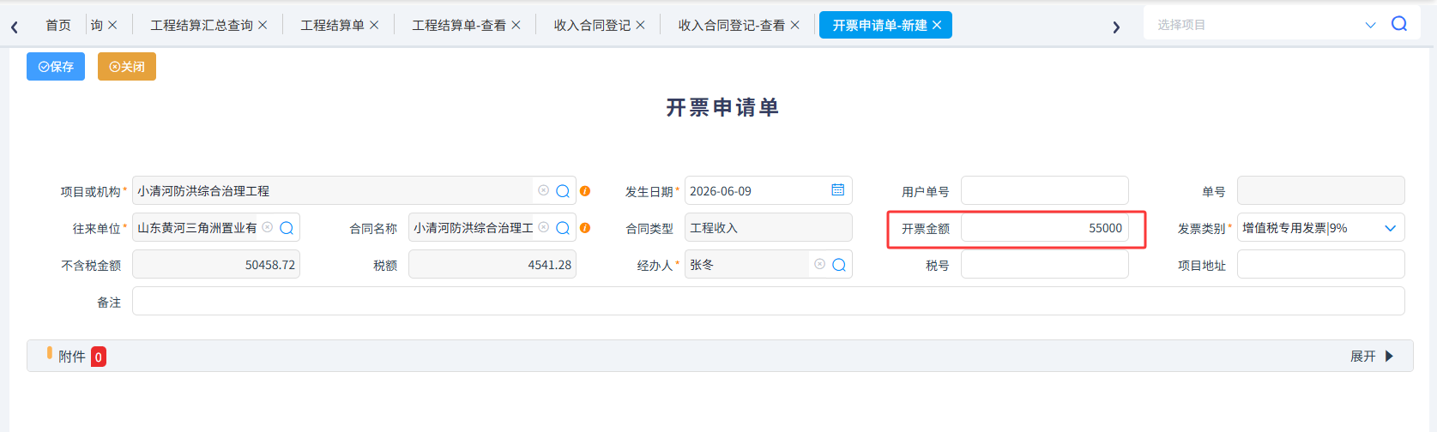Search projects with the top-right magnifier icon
The height and width of the screenshot is (432, 1437).
pyautogui.click(x=1399, y=24)
